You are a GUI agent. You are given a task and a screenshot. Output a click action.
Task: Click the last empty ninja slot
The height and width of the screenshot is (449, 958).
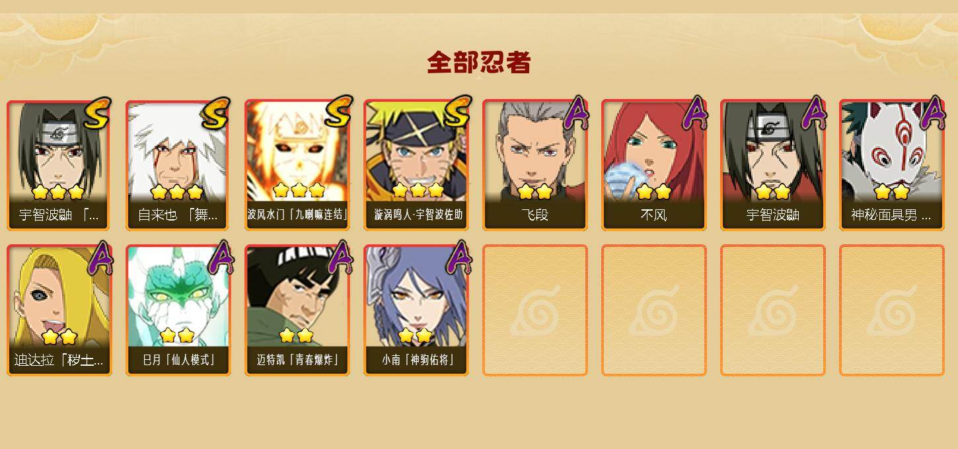[x=892, y=310]
